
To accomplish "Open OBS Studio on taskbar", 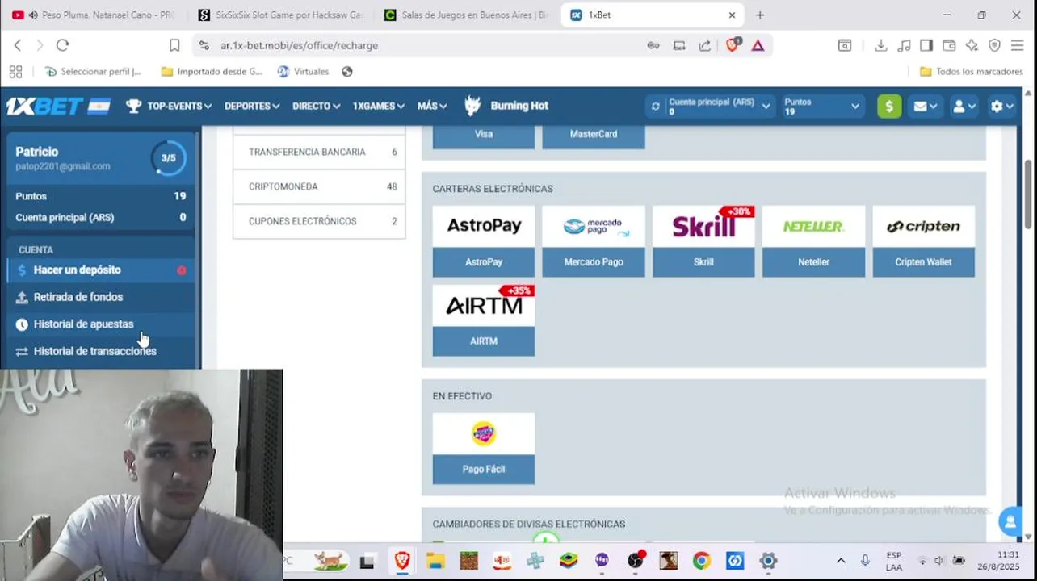I will coord(636,560).
